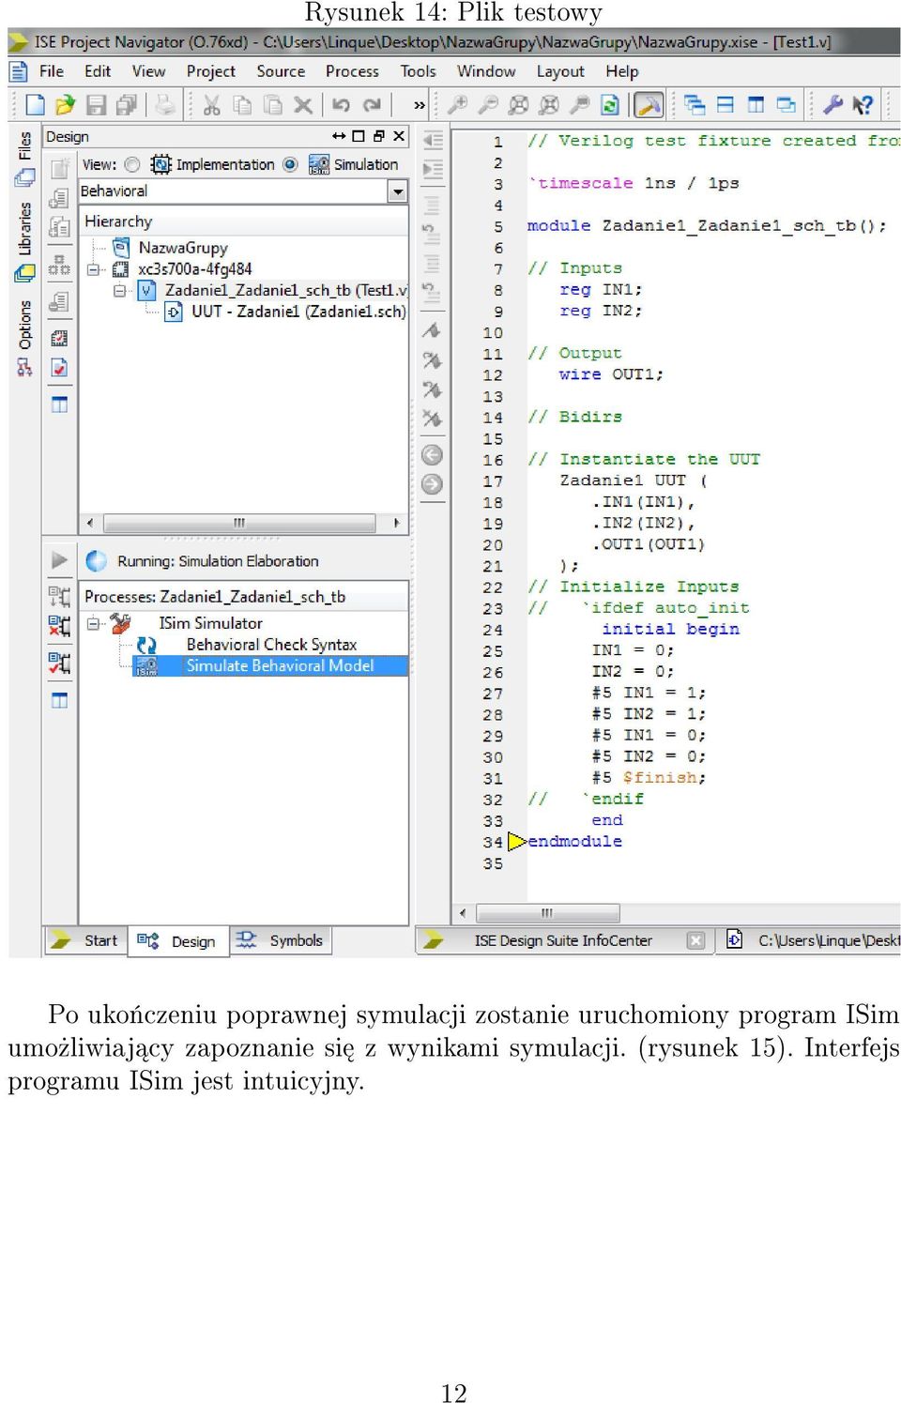Open the File menu
Screen dimensions: 901x1403
[52, 71]
